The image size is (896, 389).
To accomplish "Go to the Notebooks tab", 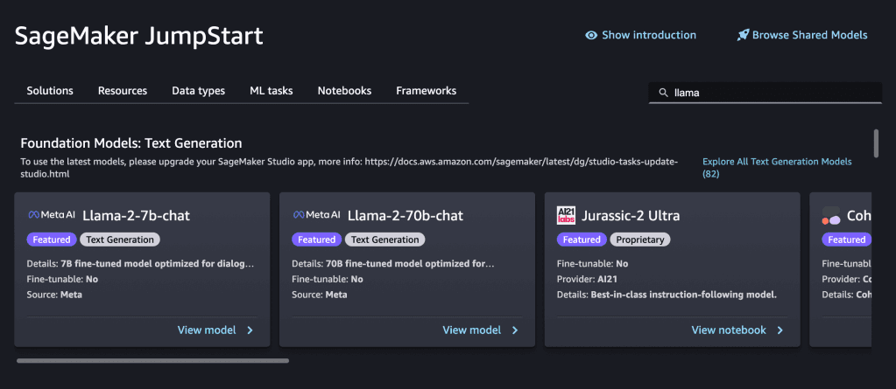I will coord(344,91).
